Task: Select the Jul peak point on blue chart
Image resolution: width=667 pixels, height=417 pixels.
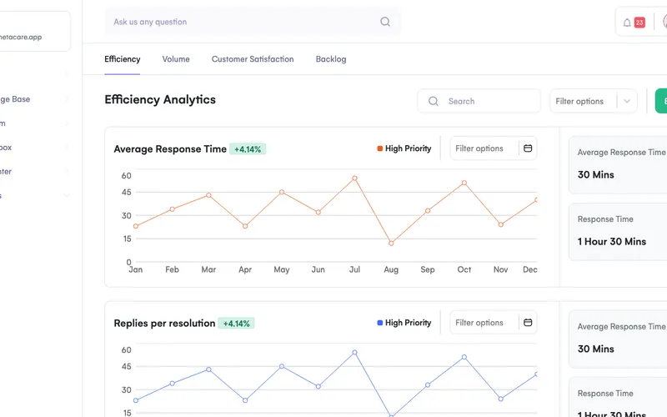Action: [355, 353]
